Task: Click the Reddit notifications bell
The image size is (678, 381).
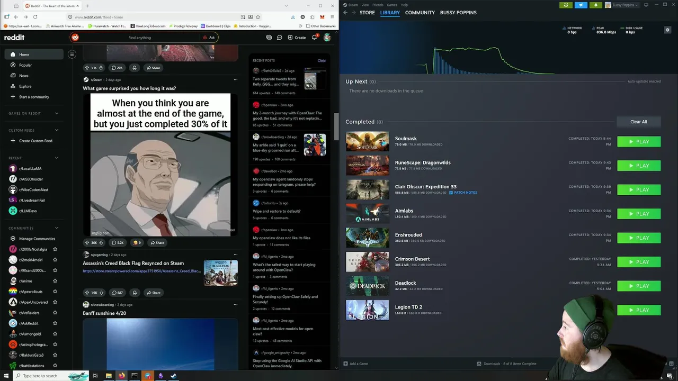Action: click(315, 38)
